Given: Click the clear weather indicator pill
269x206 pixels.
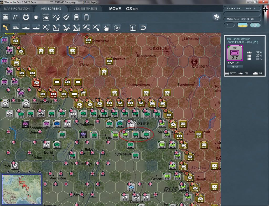Looking at the screenshot, I should 242,25.
